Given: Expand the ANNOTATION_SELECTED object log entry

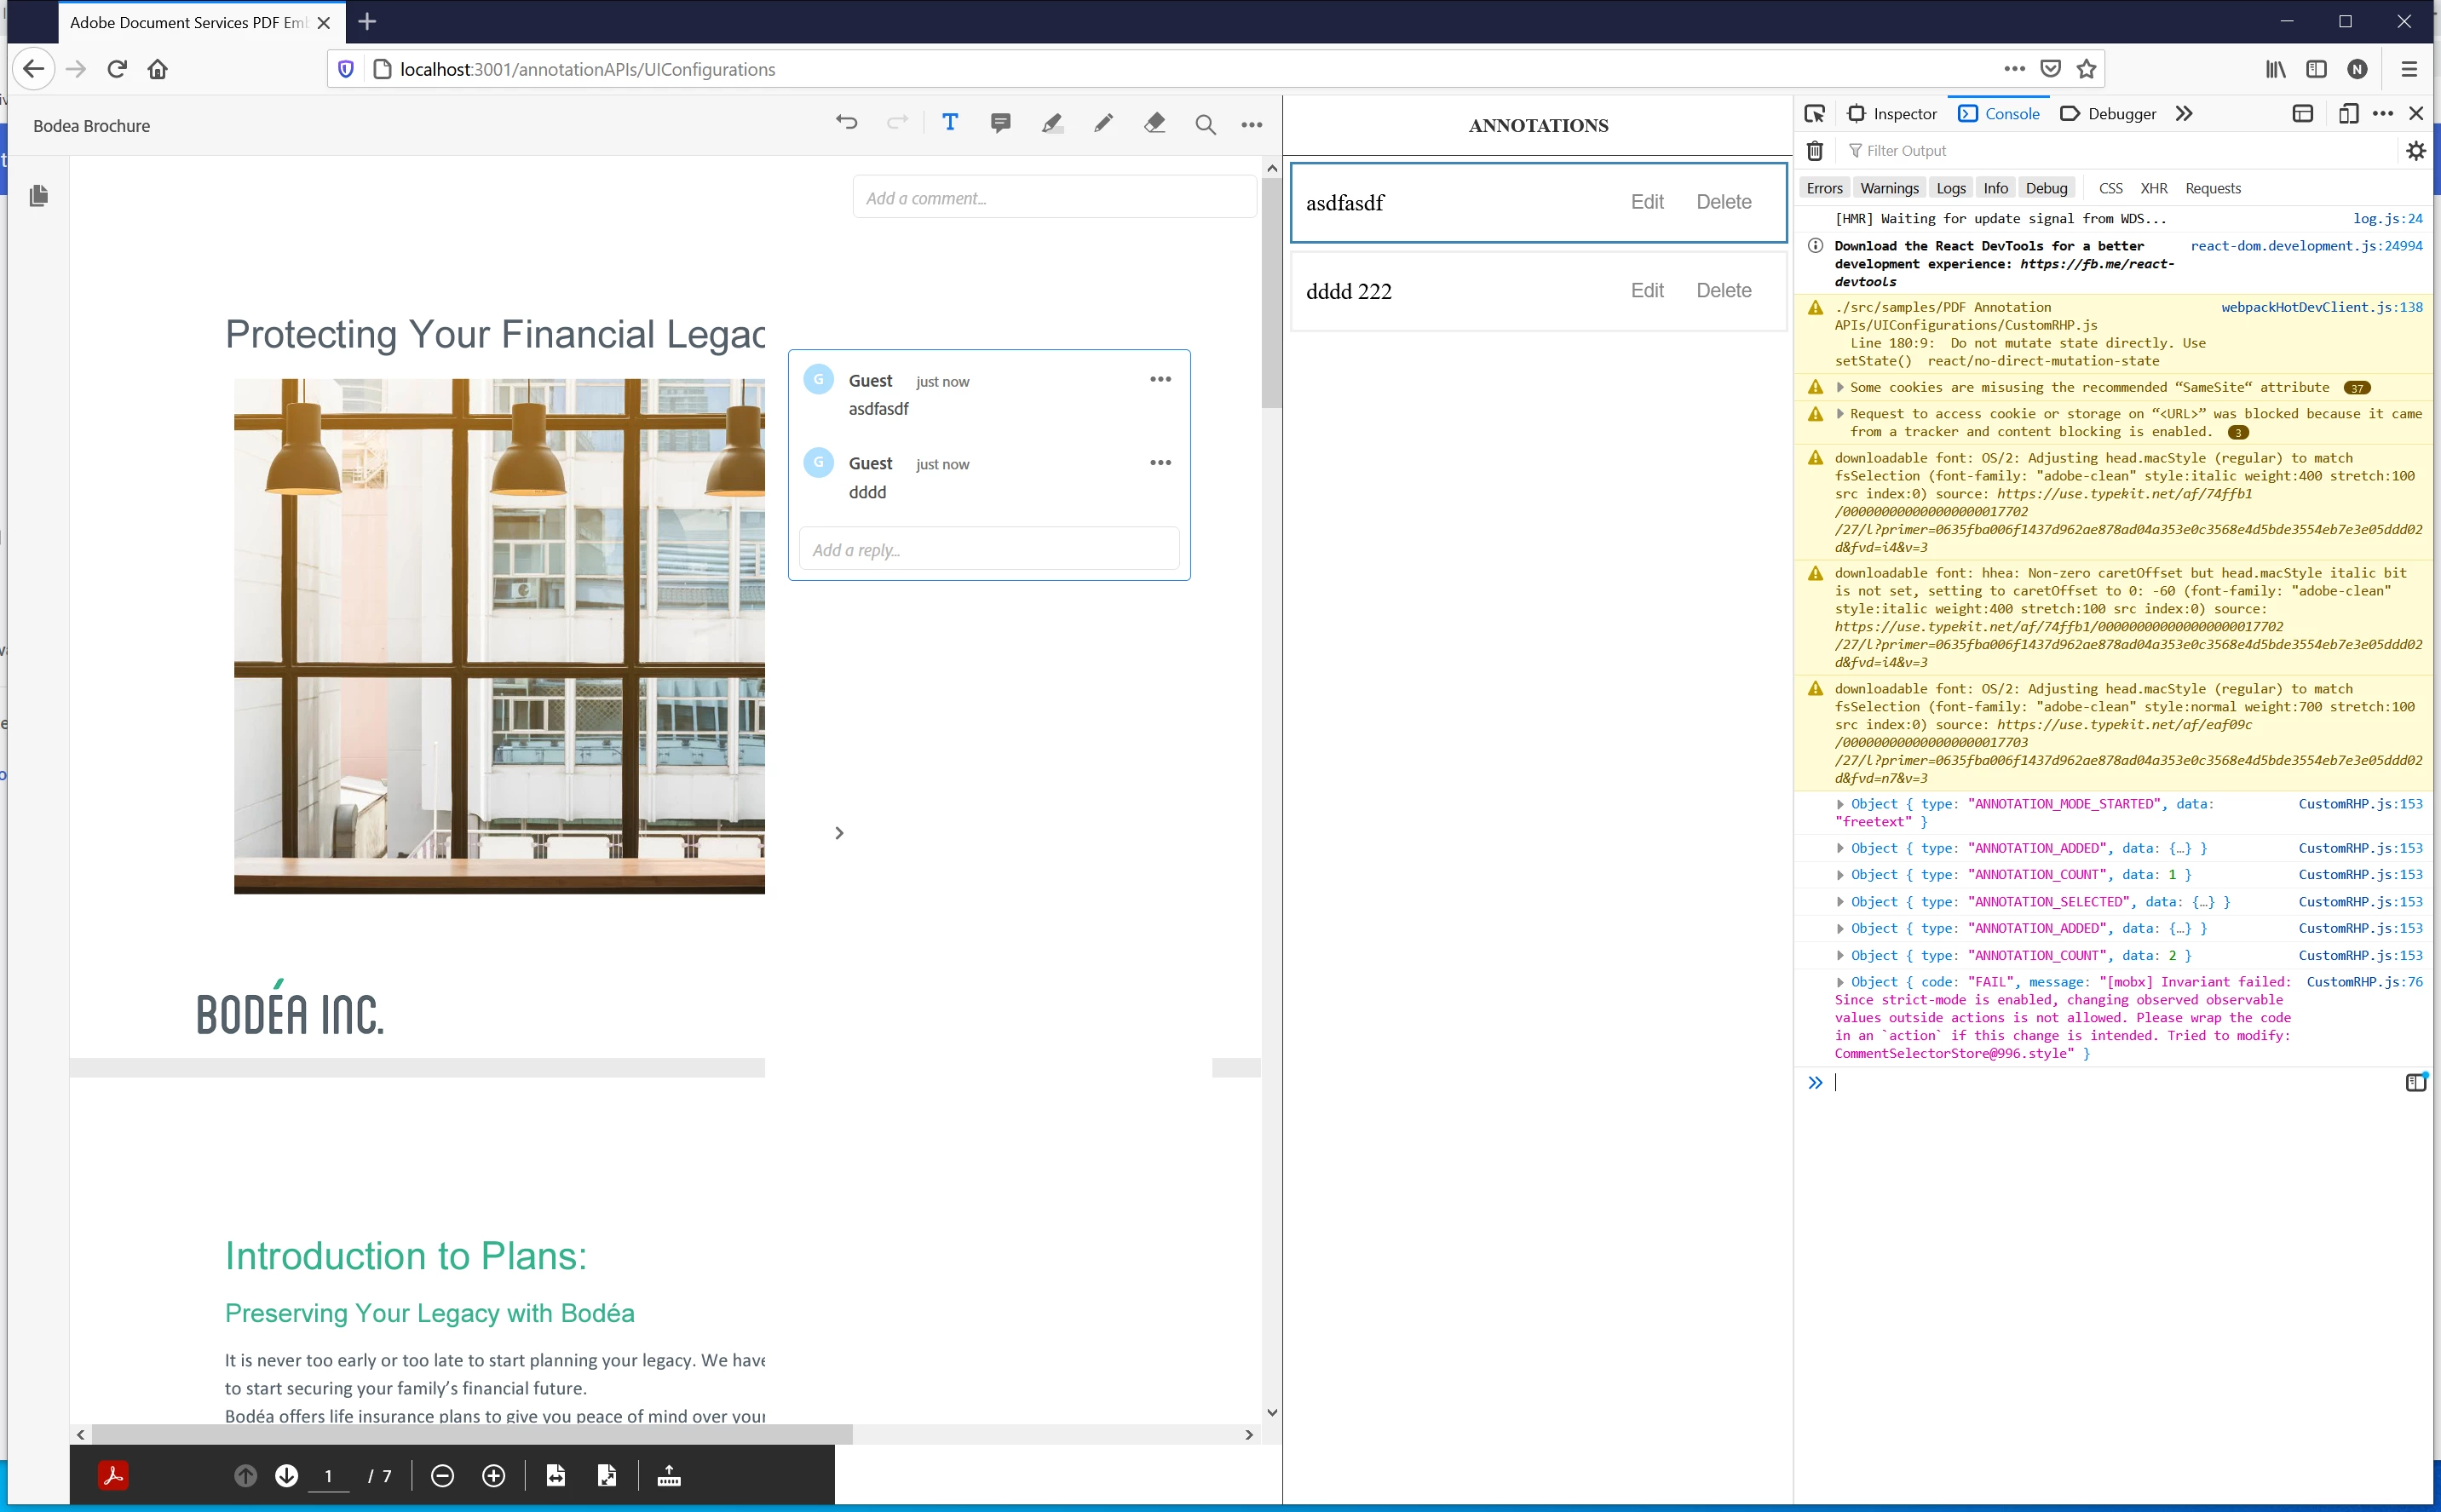Looking at the screenshot, I should click(x=1840, y=902).
